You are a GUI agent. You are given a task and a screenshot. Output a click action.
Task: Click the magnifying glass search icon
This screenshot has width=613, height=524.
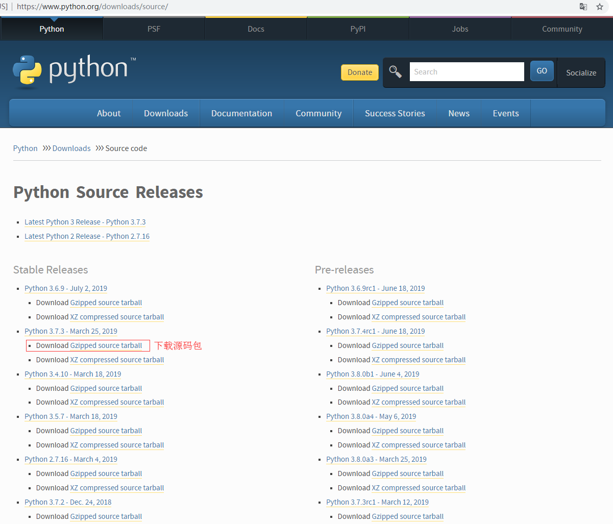pos(395,72)
